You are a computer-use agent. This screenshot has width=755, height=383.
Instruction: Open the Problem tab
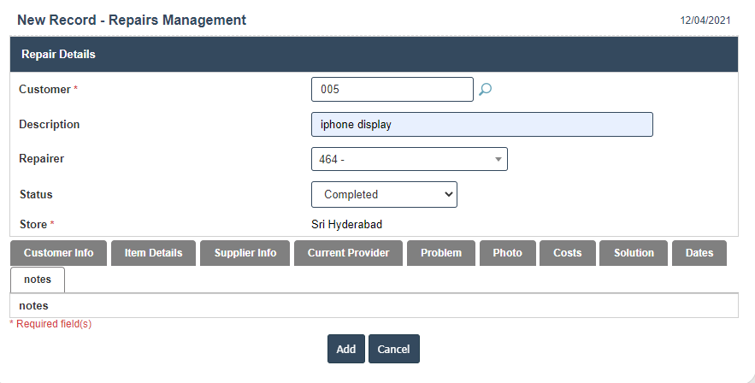441,253
